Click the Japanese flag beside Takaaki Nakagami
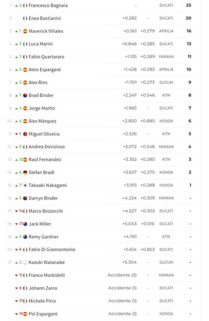This screenshot has height=321, width=209. 25,186
